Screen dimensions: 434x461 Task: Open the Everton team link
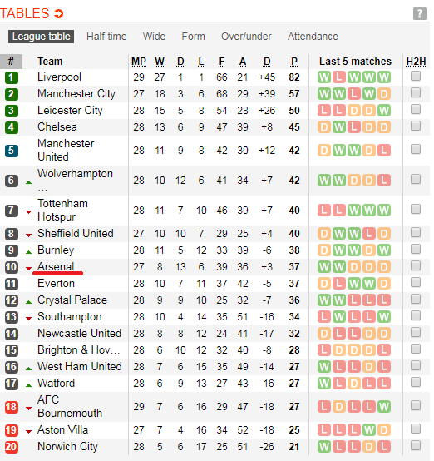(x=57, y=284)
